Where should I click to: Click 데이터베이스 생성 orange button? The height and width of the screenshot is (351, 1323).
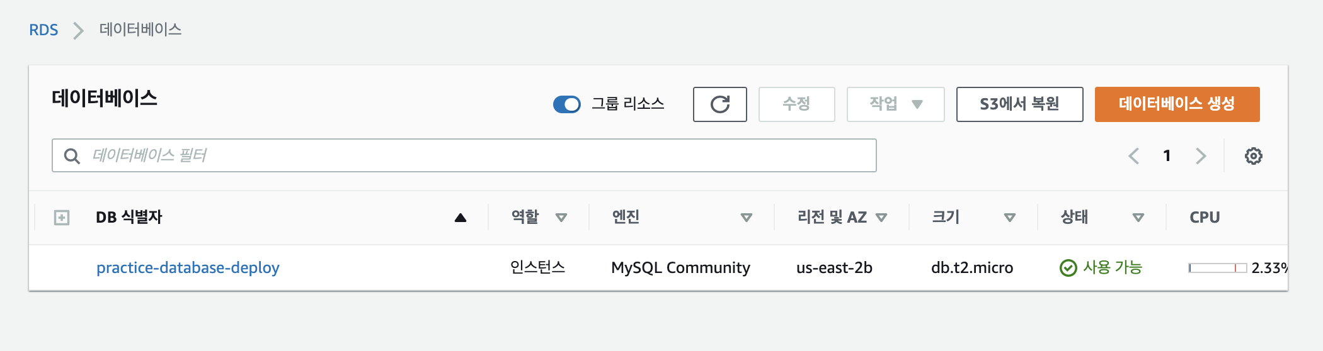click(1177, 104)
